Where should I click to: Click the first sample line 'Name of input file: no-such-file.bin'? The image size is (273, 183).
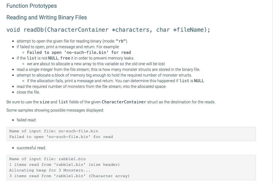tap(53, 131)
